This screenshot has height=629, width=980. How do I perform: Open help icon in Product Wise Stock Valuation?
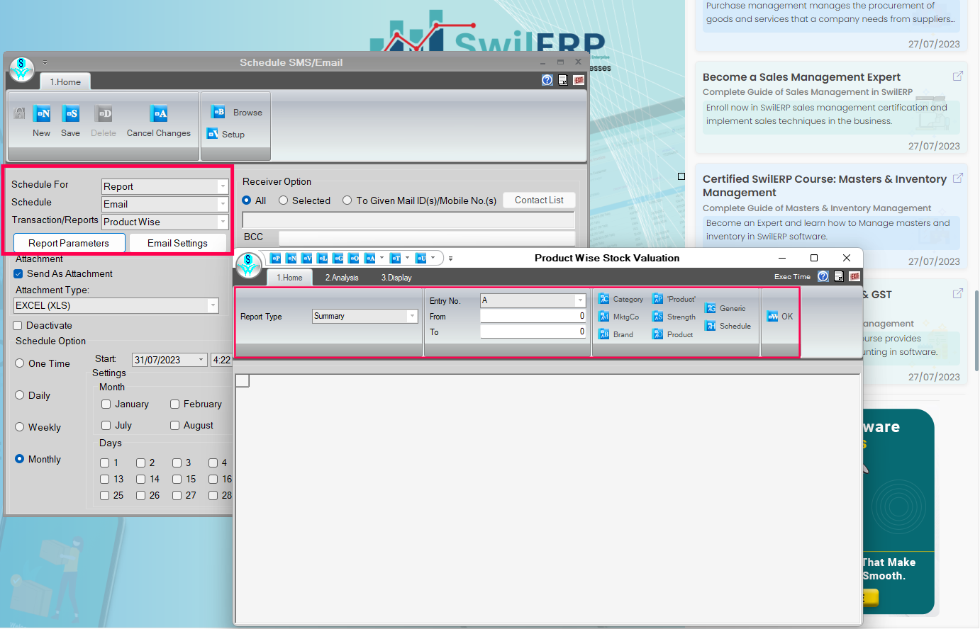tap(823, 276)
